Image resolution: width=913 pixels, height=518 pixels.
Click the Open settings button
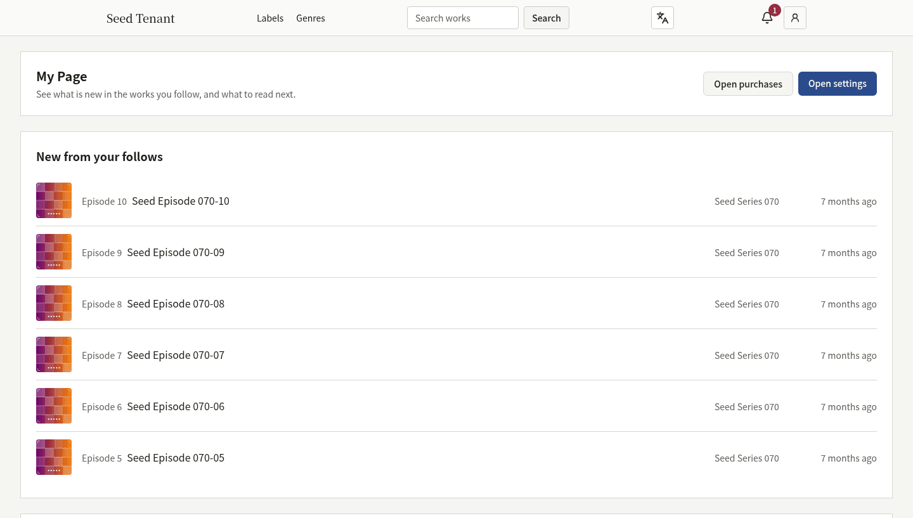(x=838, y=84)
